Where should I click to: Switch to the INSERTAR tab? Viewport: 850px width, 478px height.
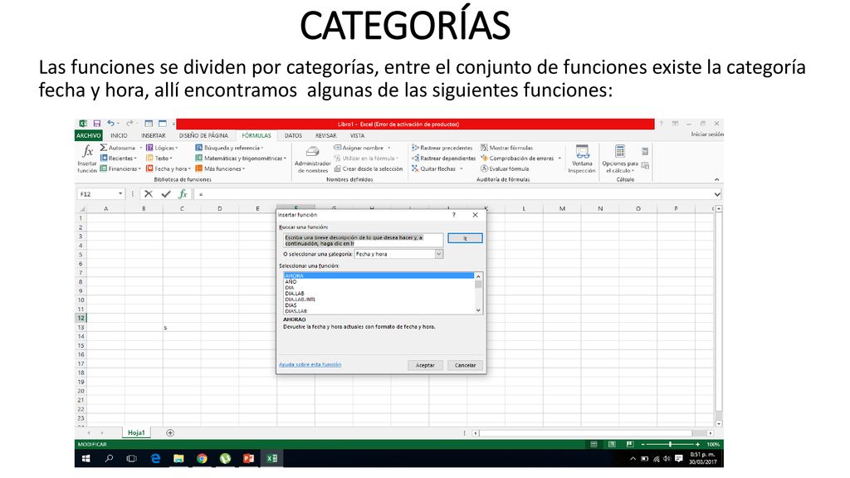[154, 135]
